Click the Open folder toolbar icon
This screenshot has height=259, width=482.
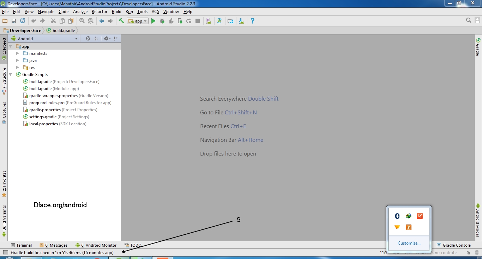pyautogui.click(x=5, y=21)
